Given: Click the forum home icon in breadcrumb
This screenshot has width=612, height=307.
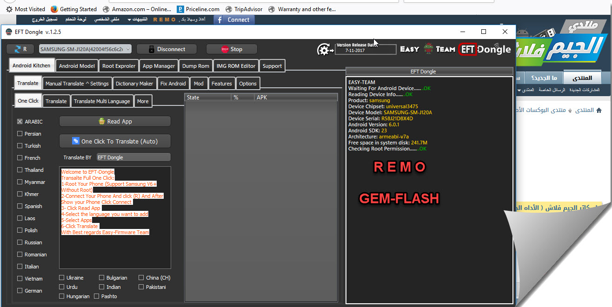Looking at the screenshot, I should click(x=599, y=110).
